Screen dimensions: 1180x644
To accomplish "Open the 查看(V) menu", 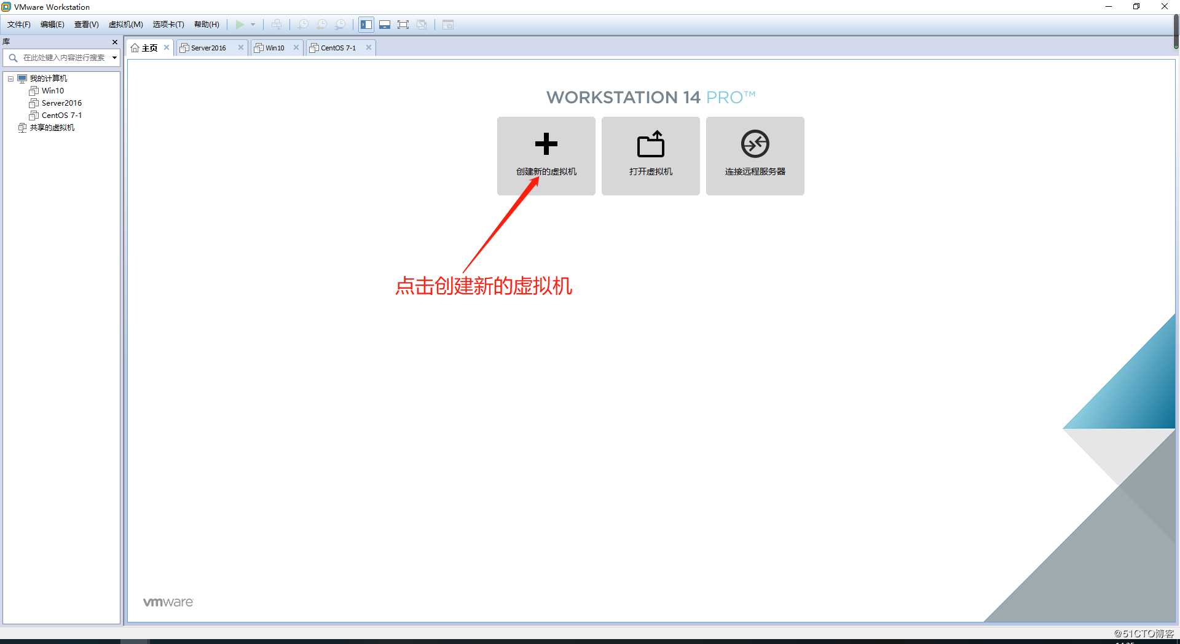I will pos(86,25).
